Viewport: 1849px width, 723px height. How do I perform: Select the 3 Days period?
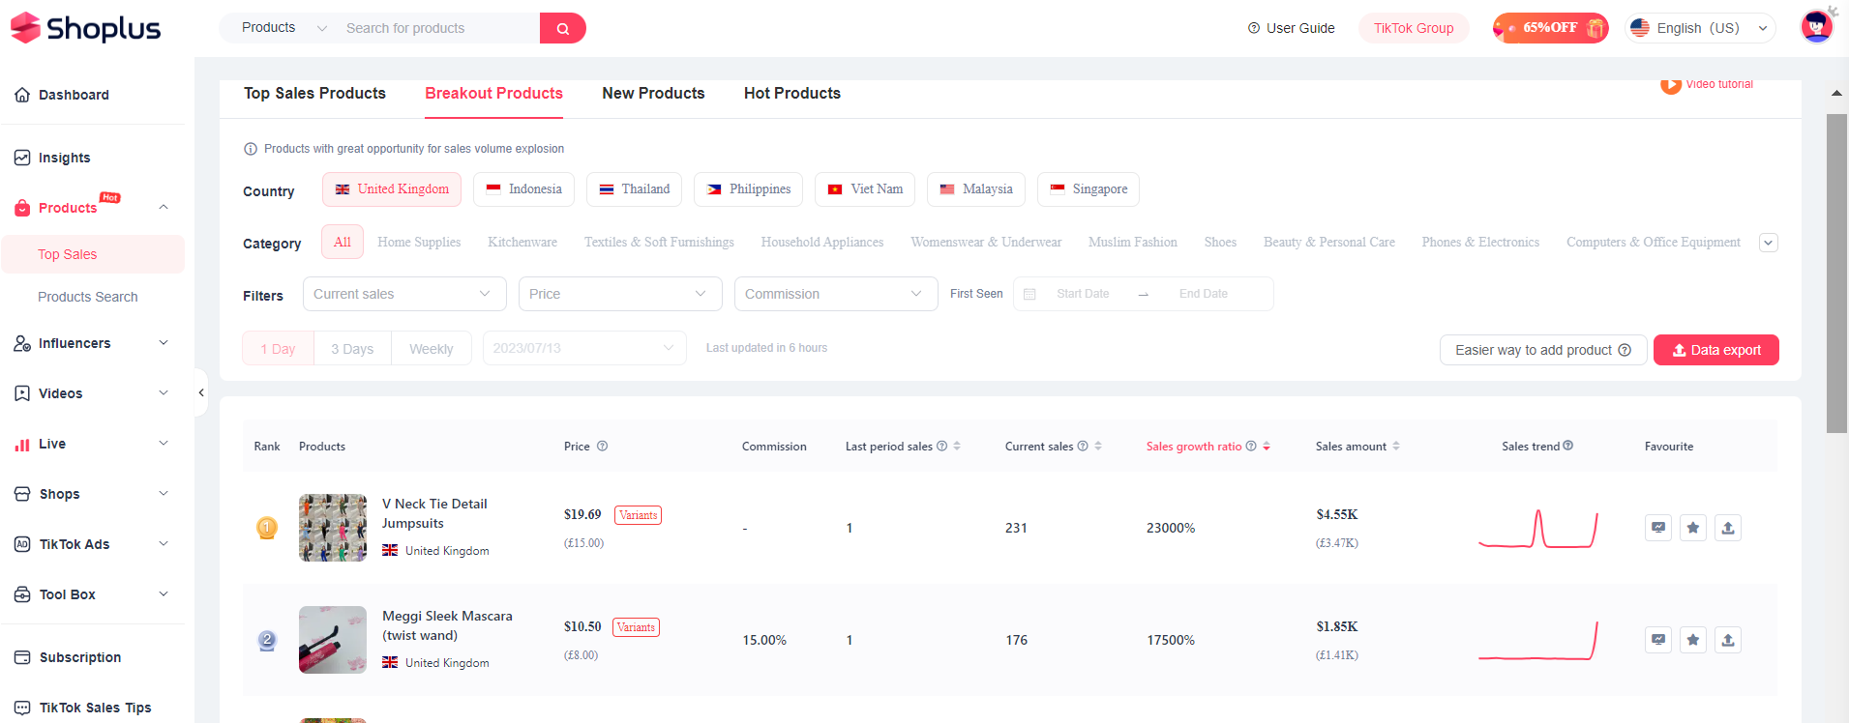(352, 349)
